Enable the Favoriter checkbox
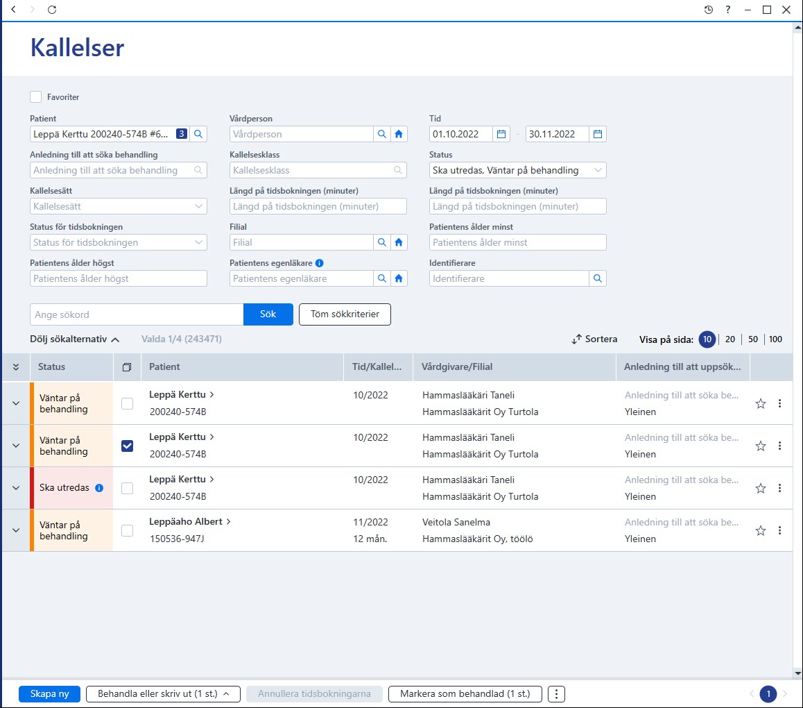 36,97
